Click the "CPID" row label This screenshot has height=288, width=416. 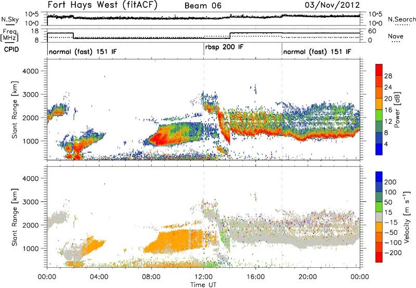11,49
